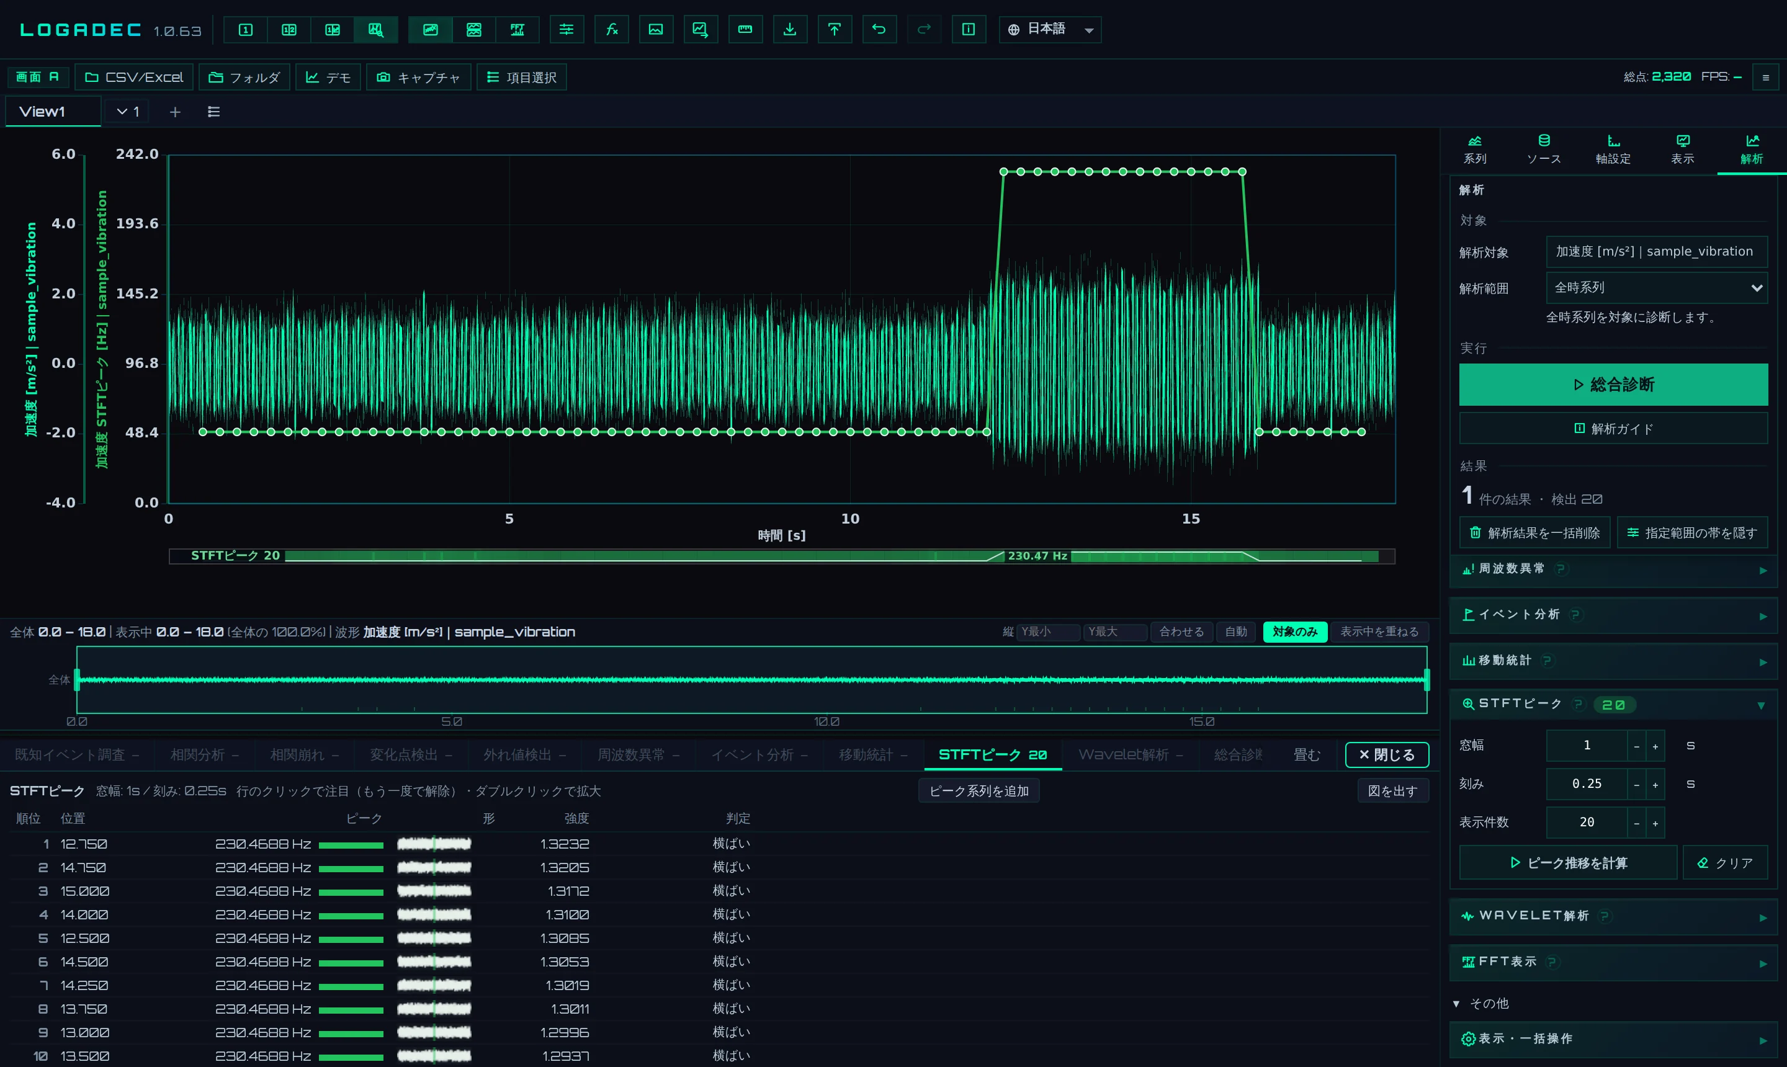
Task: Open the view list icon beside plus
Action: pos(213,112)
